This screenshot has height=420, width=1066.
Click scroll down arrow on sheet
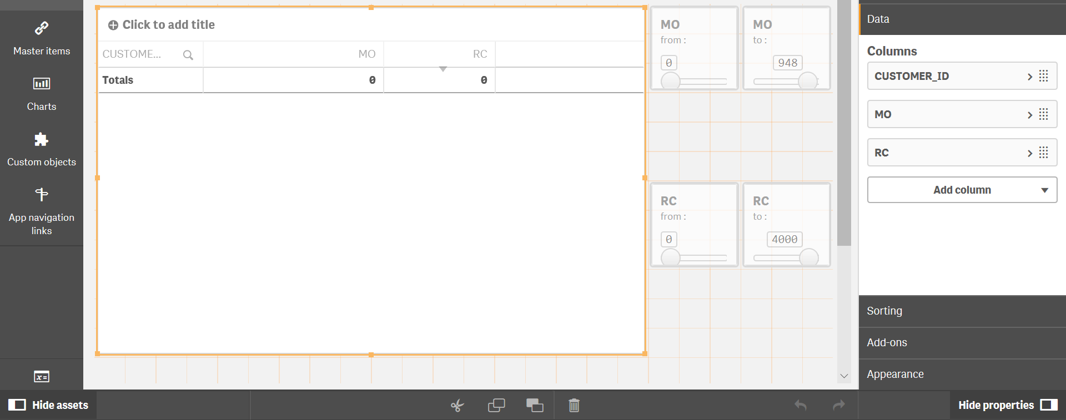click(844, 376)
